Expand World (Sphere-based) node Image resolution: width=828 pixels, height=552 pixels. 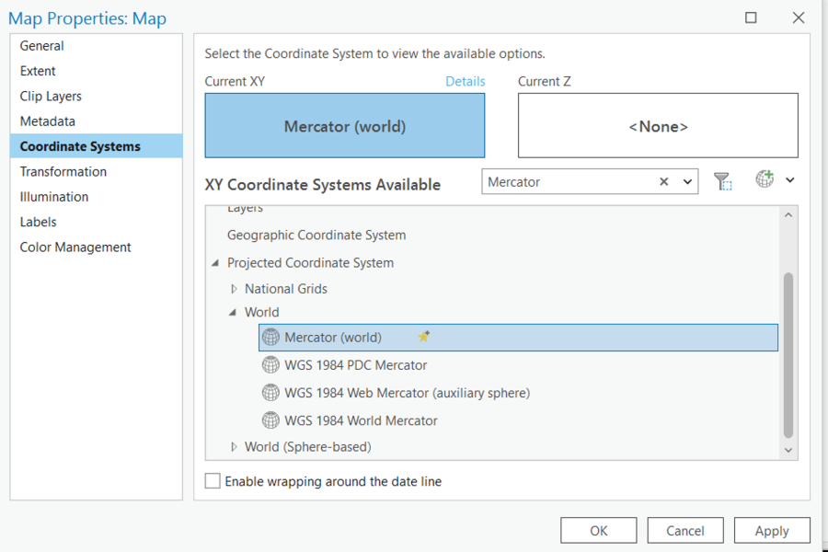(233, 446)
